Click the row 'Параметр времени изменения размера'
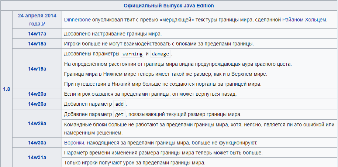Image resolution: width=338 pixels, height=167 pixels. (x=200, y=153)
